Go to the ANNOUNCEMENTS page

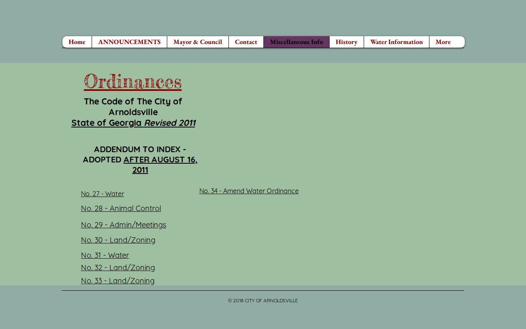click(x=129, y=42)
